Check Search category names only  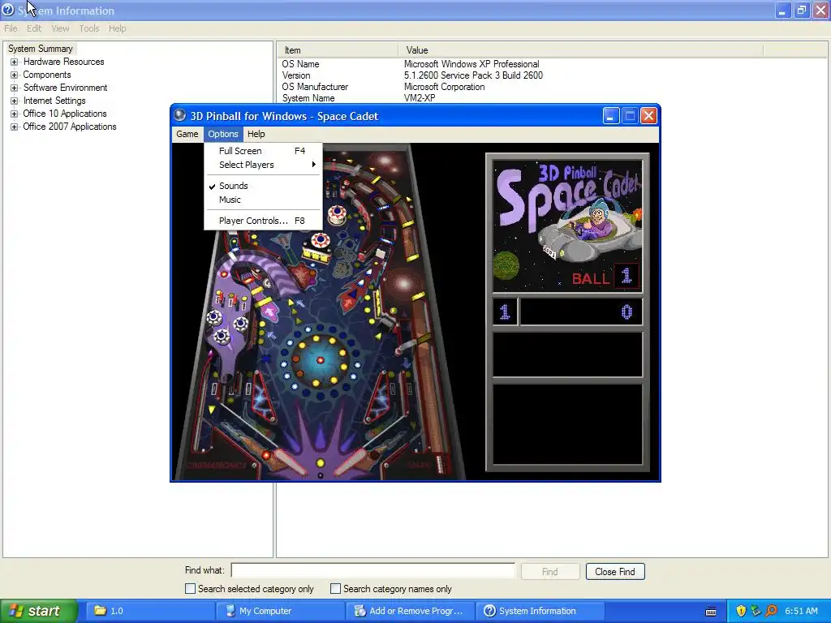pos(335,589)
